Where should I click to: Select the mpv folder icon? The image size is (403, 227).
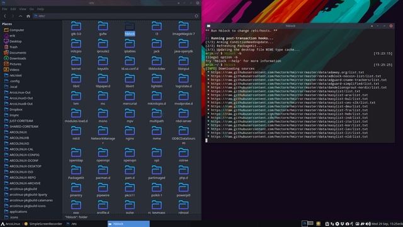pos(130,113)
